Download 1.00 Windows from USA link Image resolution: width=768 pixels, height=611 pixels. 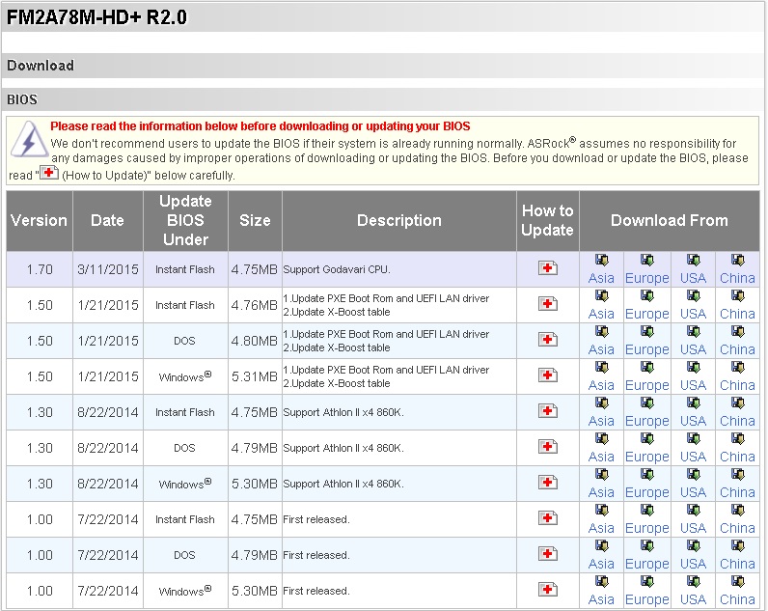[x=693, y=600]
